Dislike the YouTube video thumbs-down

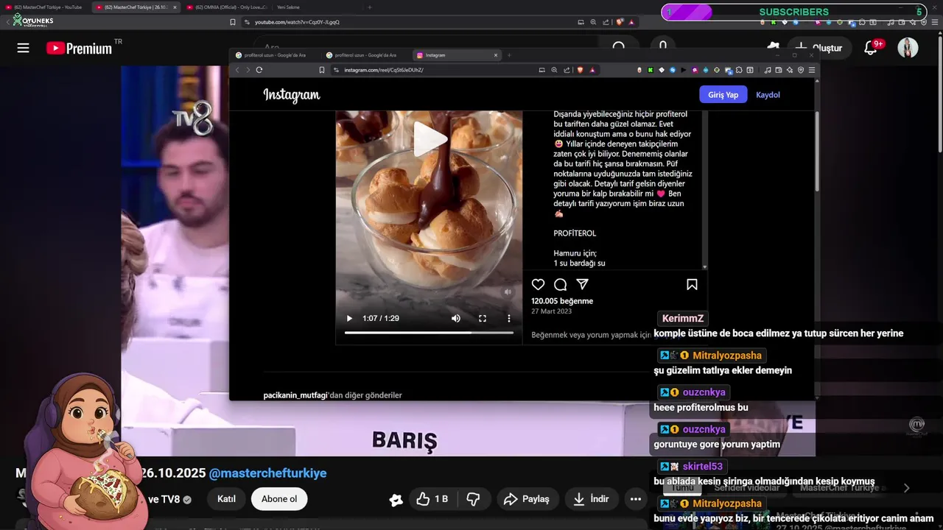click(x=473, y=499)
